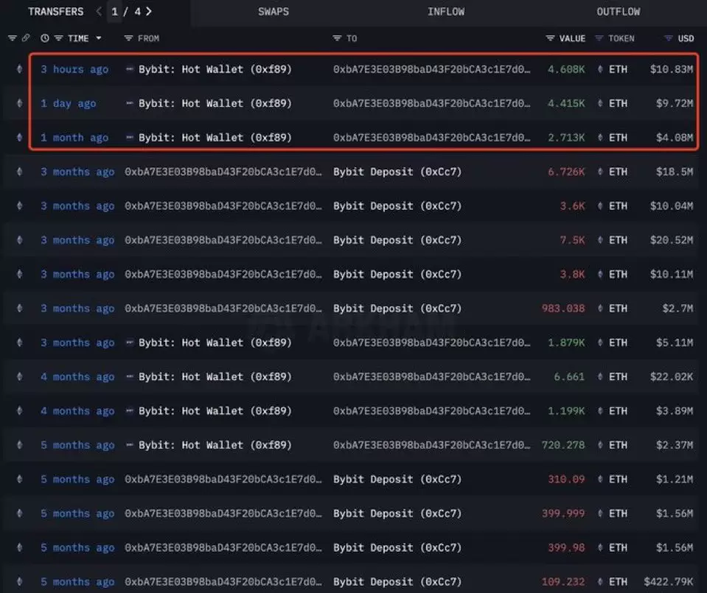
Task: Open recipient address in the $2.37M row
Action: tap(432, 445)
